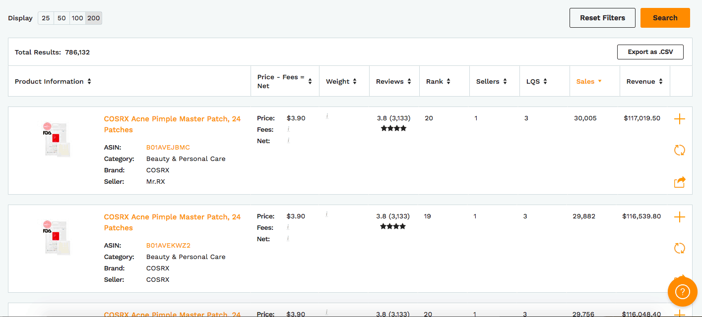Add B01AVEKWZ2 product with plus icon
Image resolution: width=702 pixels, height=317 pixels.
(679, 217)
